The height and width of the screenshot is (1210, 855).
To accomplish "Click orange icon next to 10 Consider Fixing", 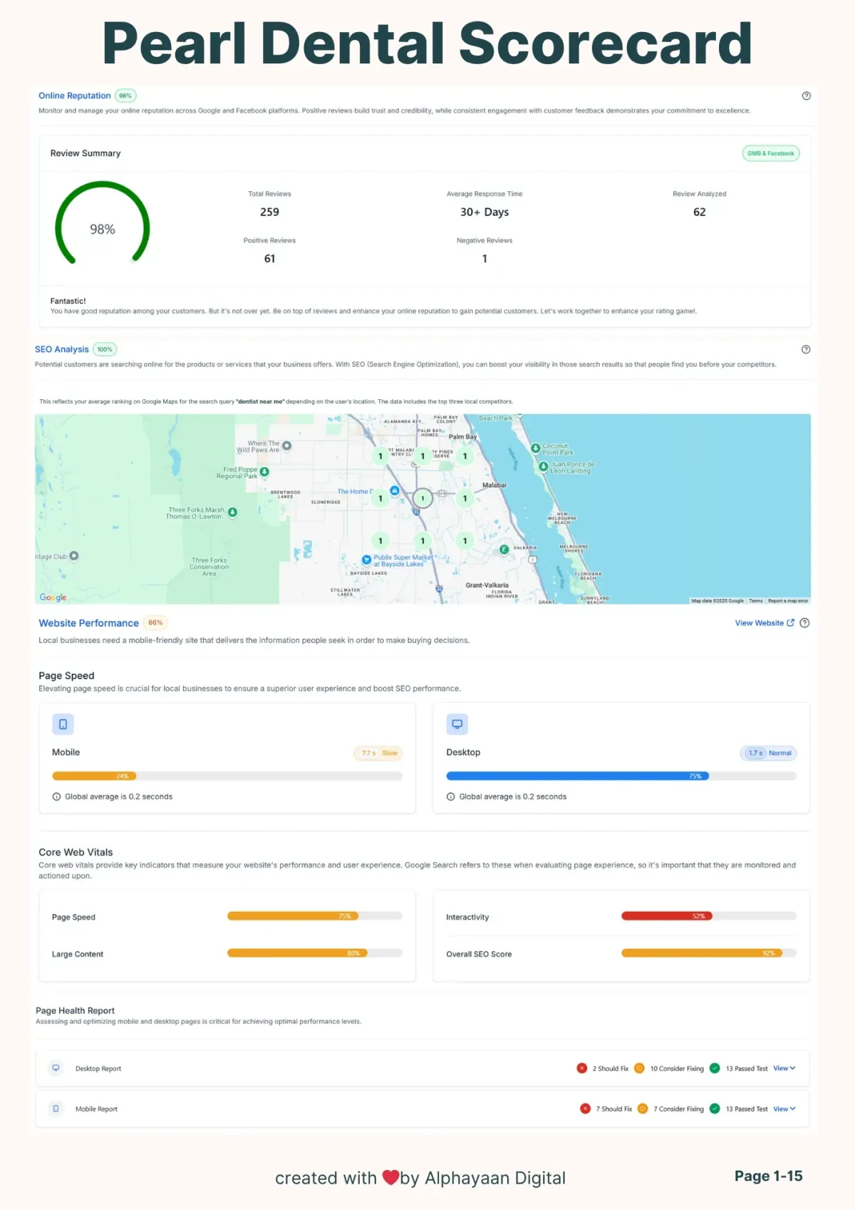I will (639, 1068).
